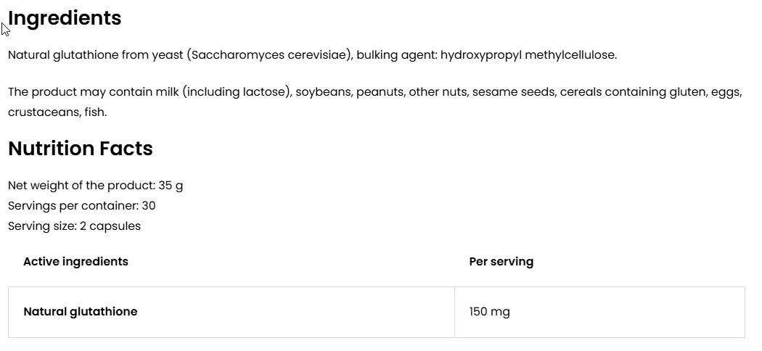
Task: Click the word "soybeans" in allergen text
Action: 322,92
